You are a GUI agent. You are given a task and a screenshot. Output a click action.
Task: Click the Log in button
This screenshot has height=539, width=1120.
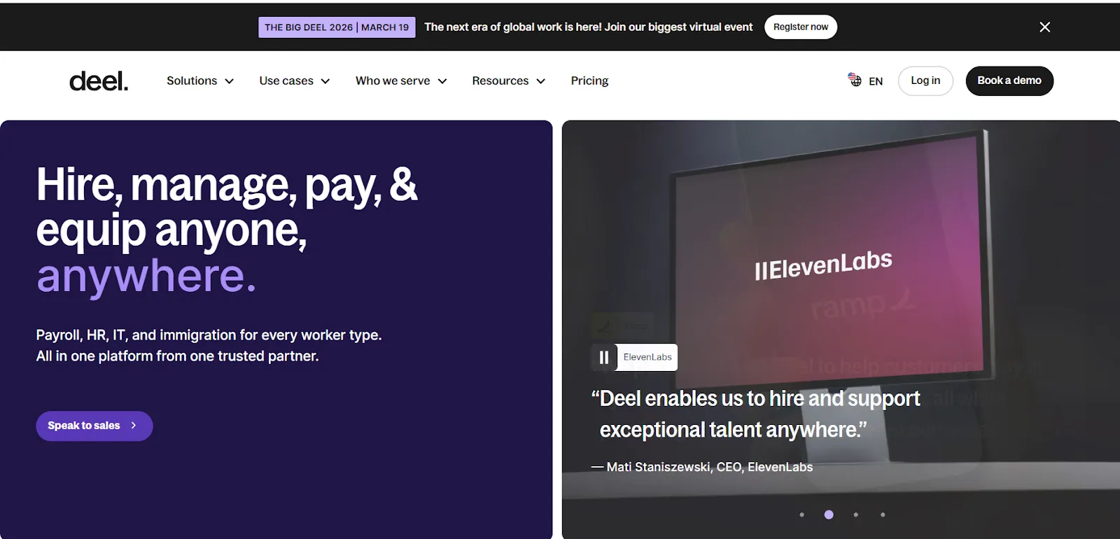point(925,80)
